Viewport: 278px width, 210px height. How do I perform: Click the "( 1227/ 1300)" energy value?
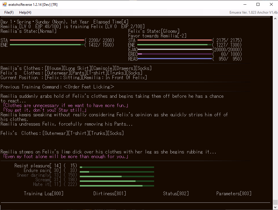tap(227, 45)
